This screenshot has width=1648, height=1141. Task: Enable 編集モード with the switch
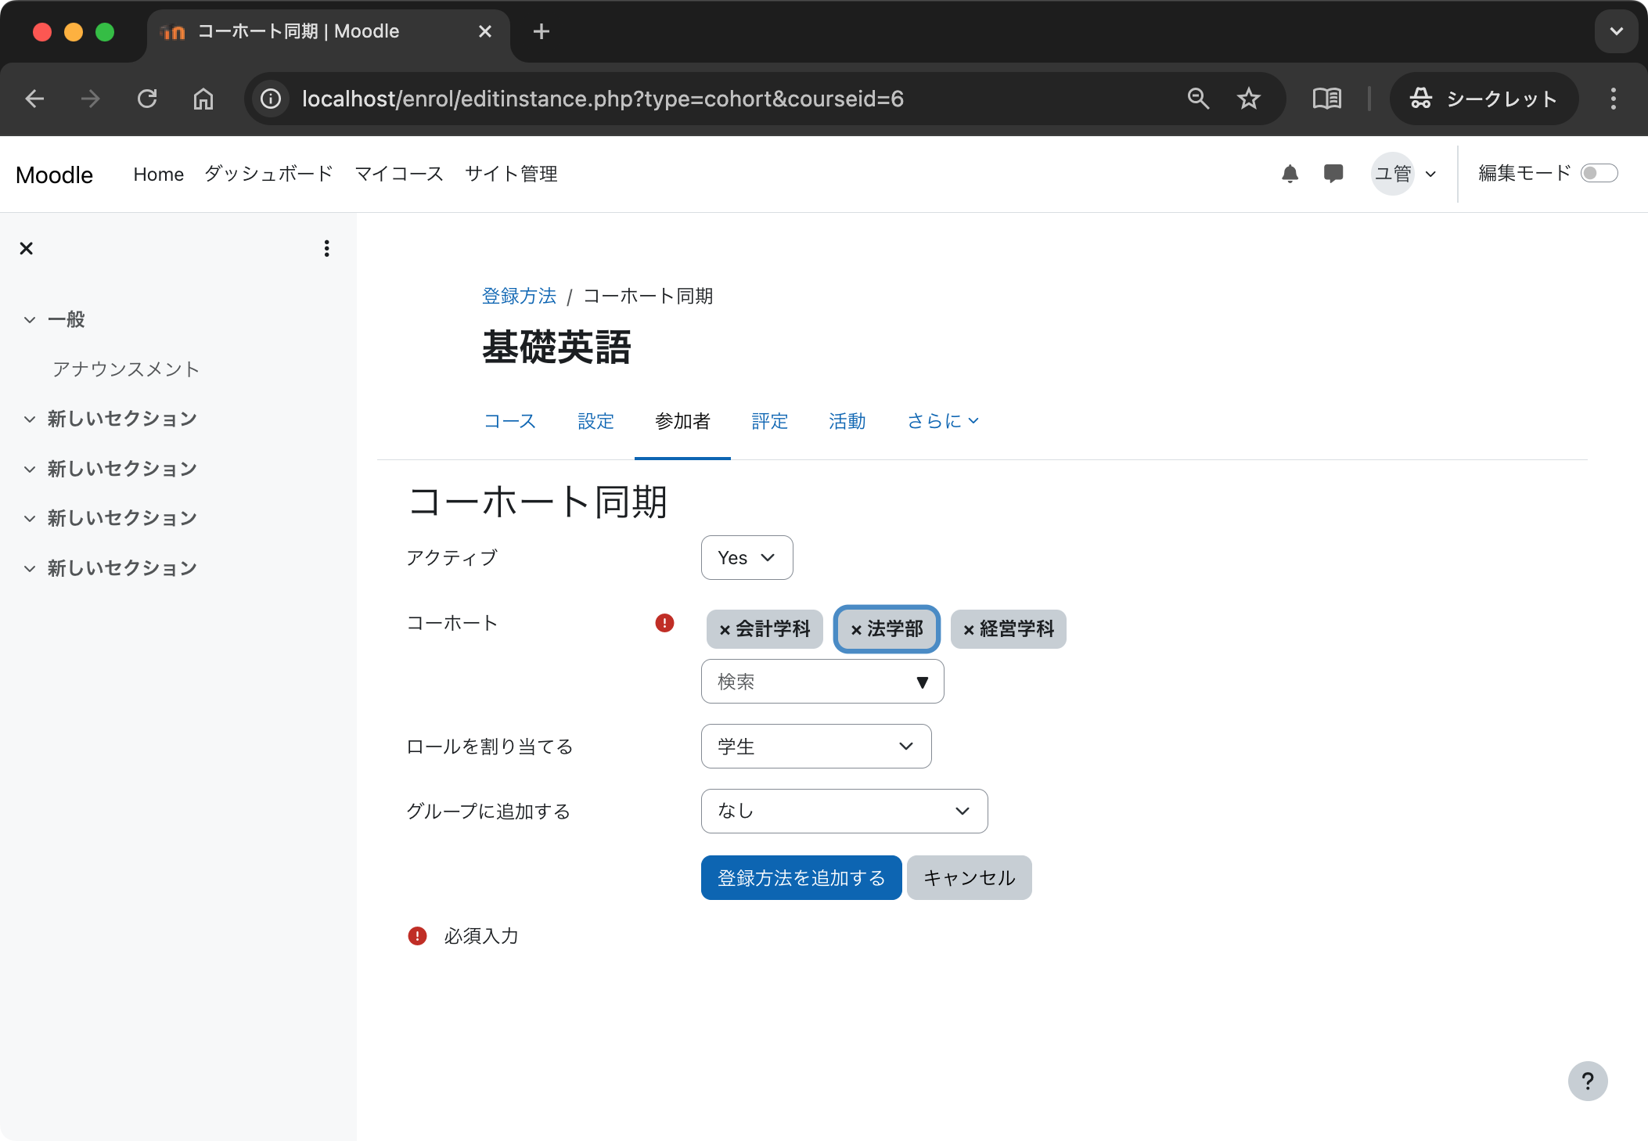1600,173
